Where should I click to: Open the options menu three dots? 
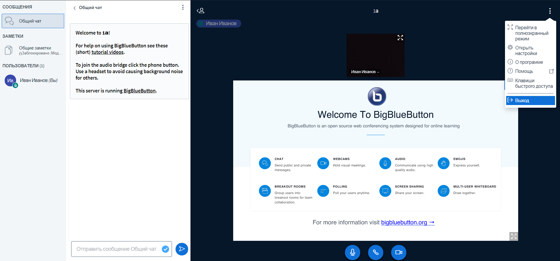550,11
